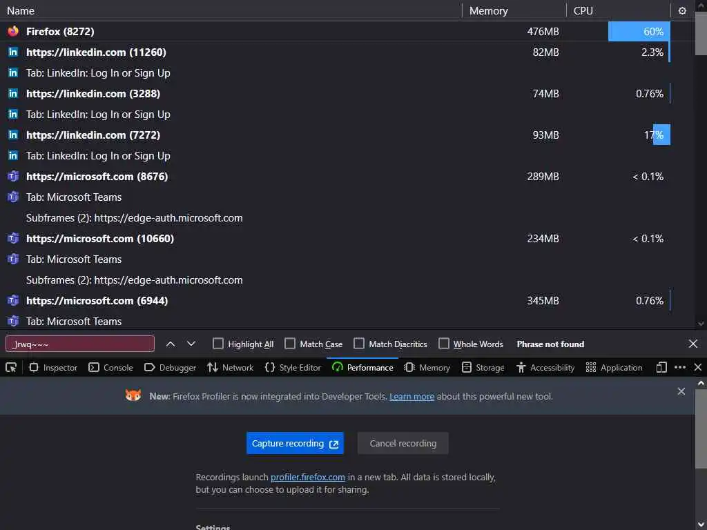Click Teams icon beside microsoft.com (6944)
Screen dimensions: 707x530
(x=13, y=301)
